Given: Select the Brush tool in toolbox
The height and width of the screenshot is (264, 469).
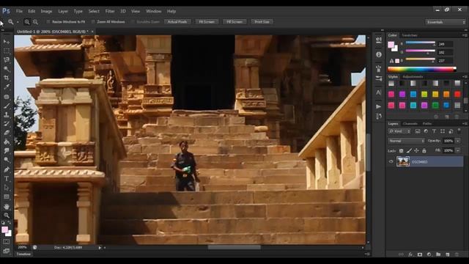Looking at the screenshot, I should (7, 106).
